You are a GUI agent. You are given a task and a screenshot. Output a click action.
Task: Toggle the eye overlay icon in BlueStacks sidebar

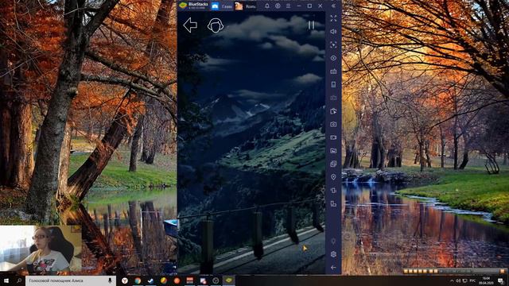coord(333,58)
